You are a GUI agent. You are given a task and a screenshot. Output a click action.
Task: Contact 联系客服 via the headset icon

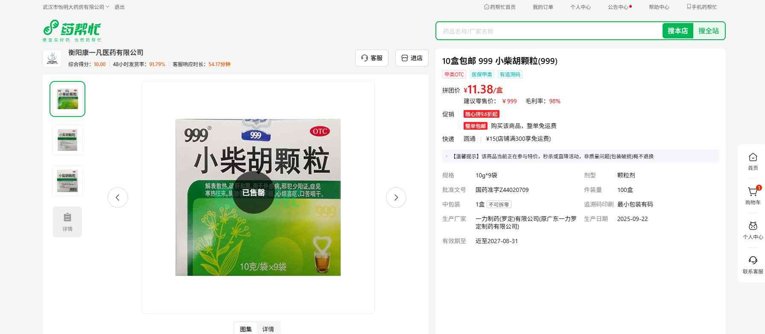[753, 264]
